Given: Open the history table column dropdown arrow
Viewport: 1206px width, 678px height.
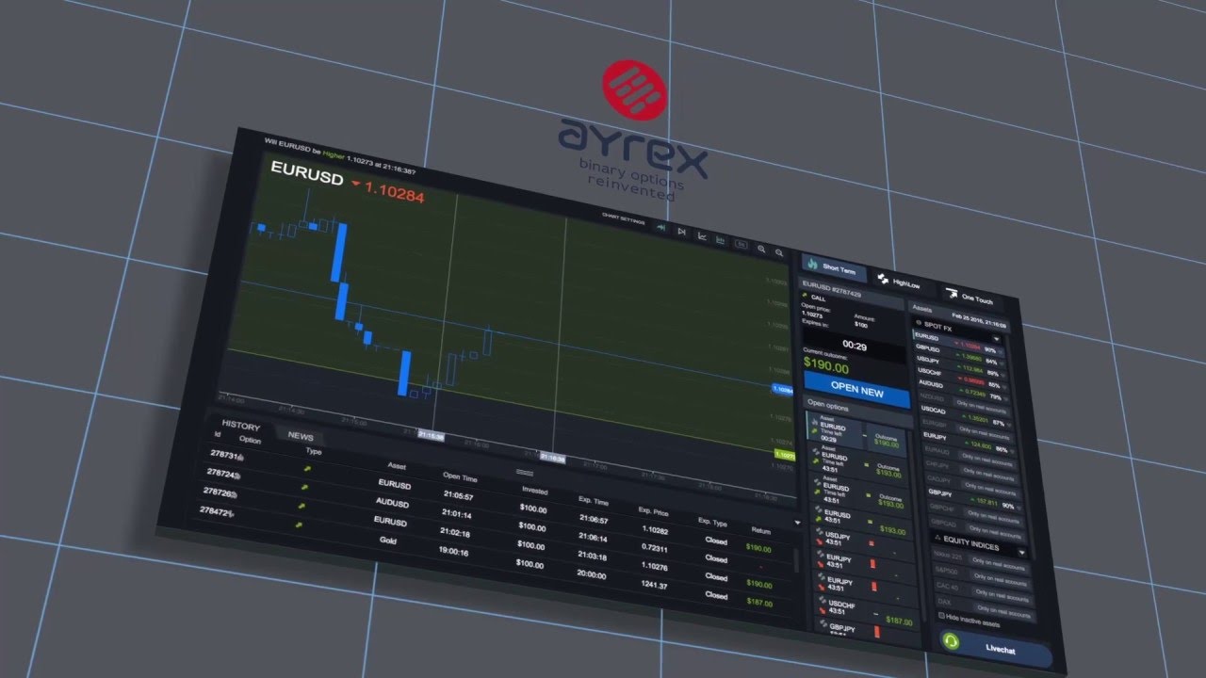Looking at the screenshot, I should click(798, 522).
